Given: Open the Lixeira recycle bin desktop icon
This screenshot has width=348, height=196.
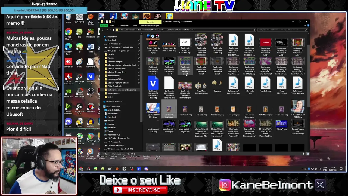Looking at the screenshot, I should (68, 19).
